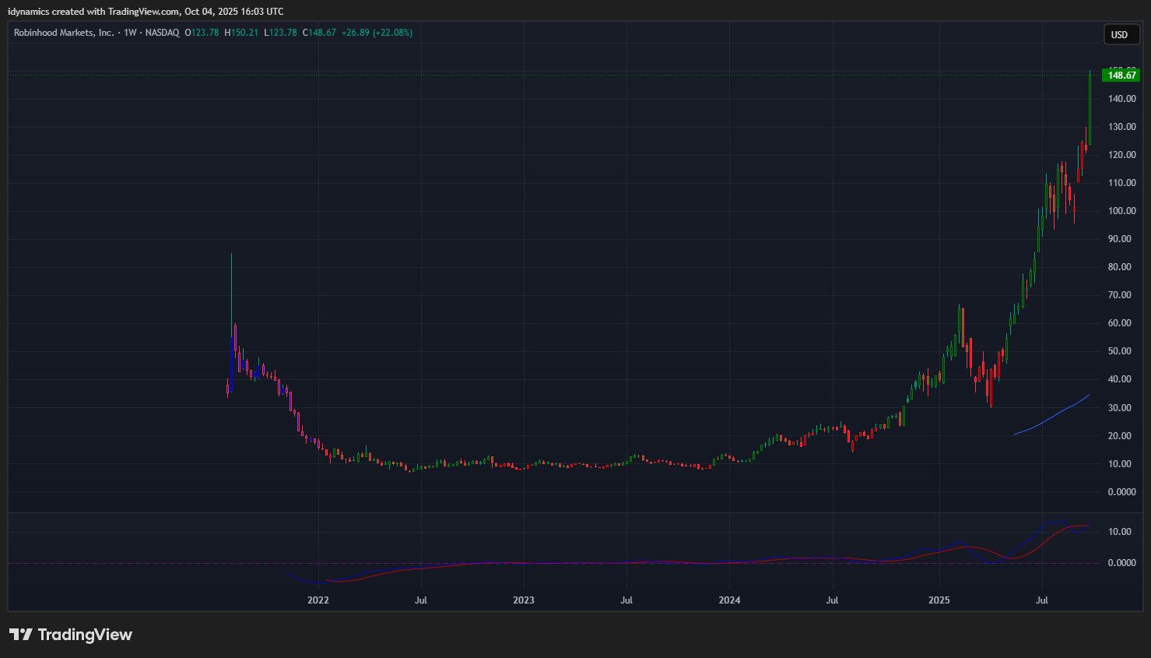Click the green 148.67 current price tag
This screenshot has width=1151, height=658.
point(1121,76)
